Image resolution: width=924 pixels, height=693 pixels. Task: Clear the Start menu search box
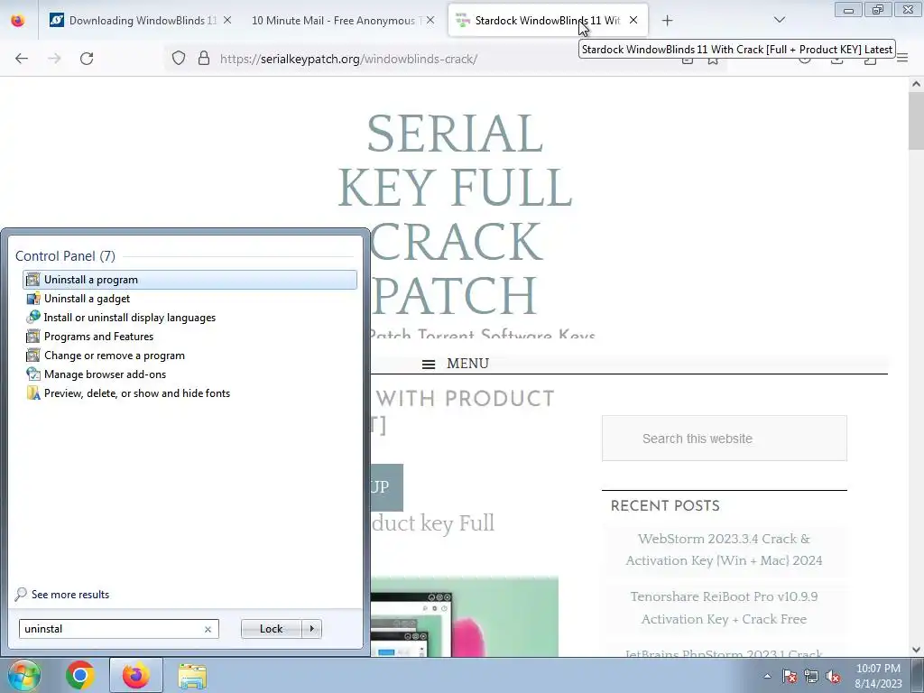(x=208, y=629)
